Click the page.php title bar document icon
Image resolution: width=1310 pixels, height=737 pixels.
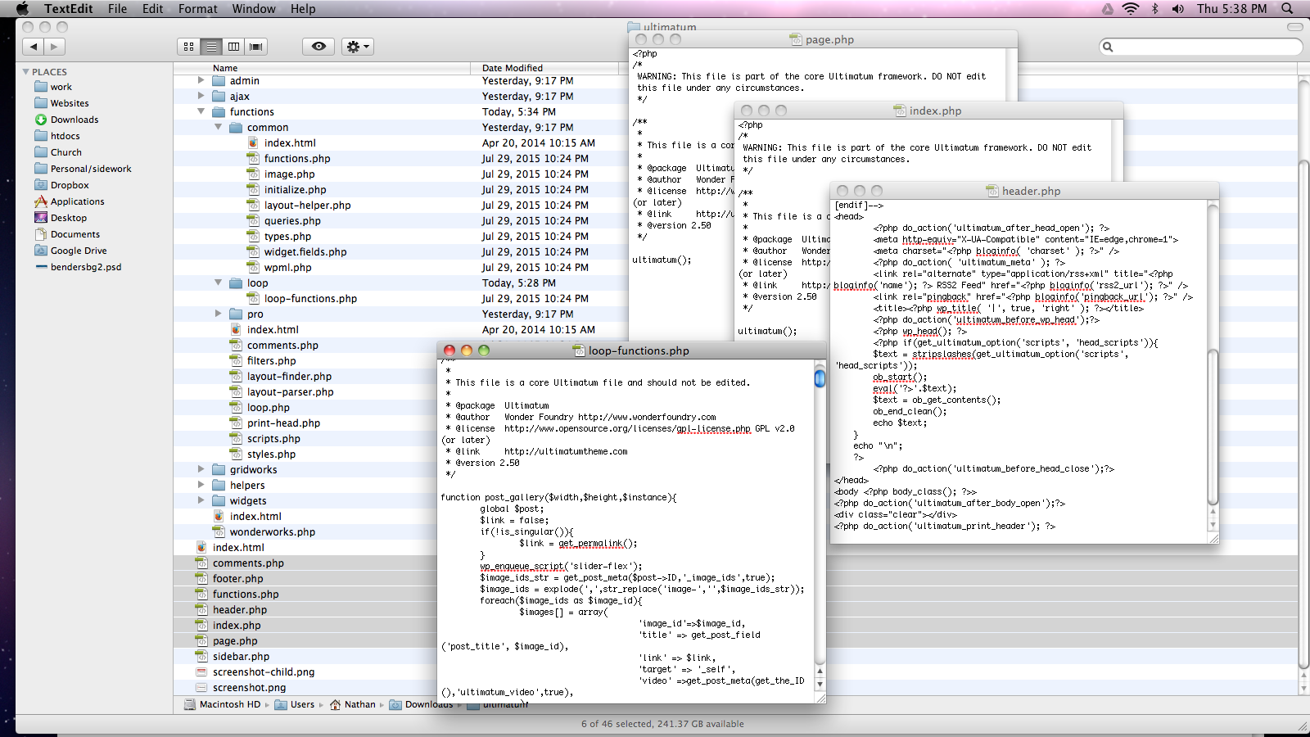(x=795, y=39)
